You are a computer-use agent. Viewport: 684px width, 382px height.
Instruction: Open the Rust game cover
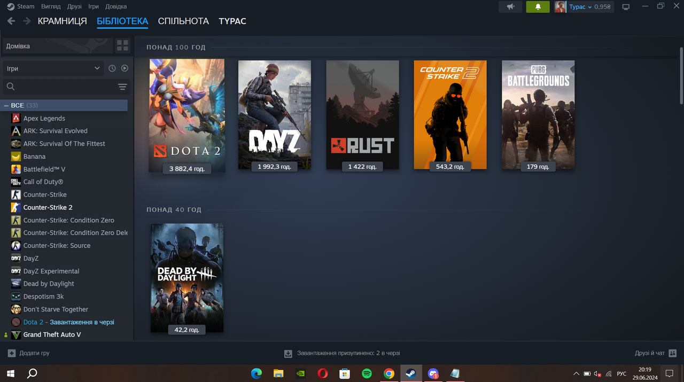(x=362, y=115)
